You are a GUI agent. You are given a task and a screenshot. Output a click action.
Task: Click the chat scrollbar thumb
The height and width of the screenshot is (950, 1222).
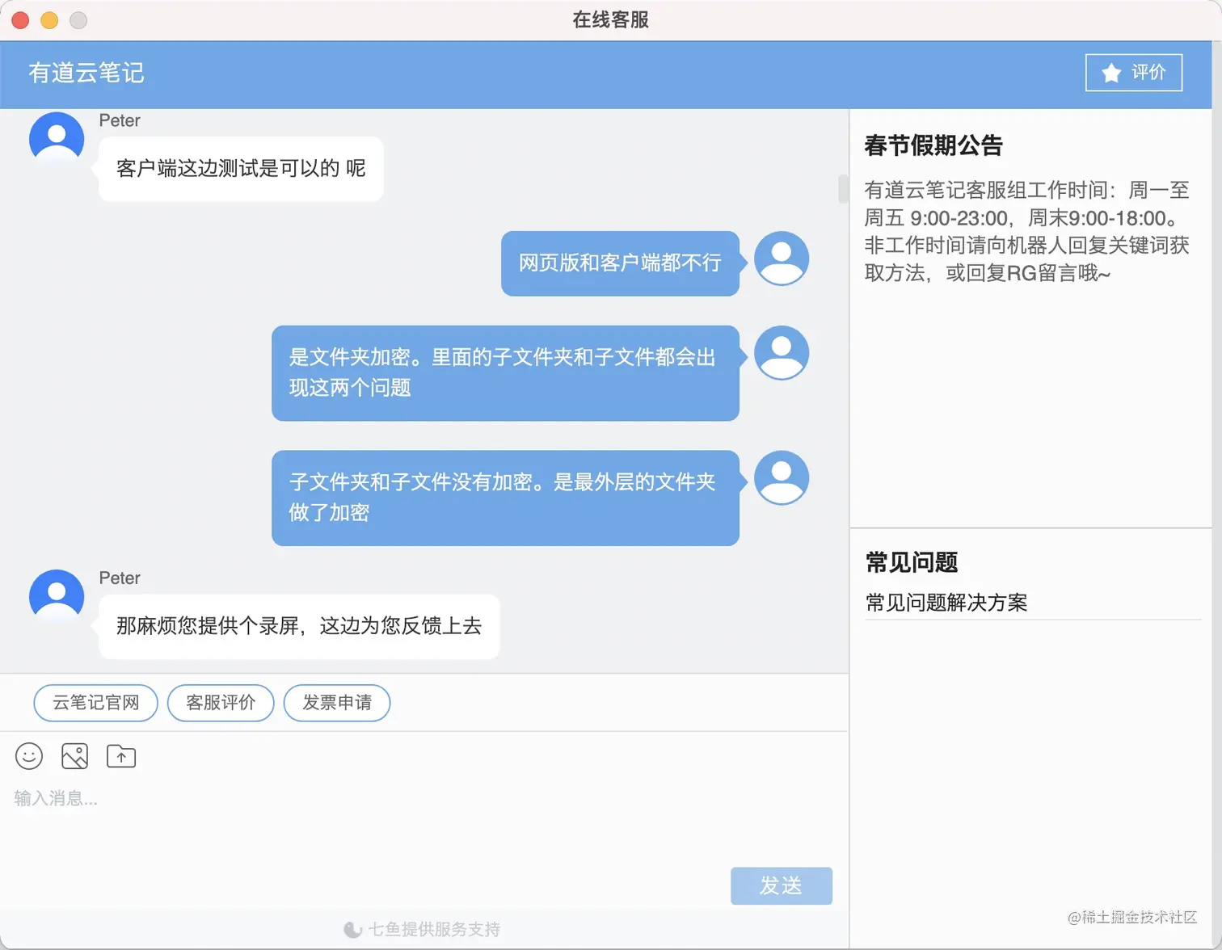point(843,188)
